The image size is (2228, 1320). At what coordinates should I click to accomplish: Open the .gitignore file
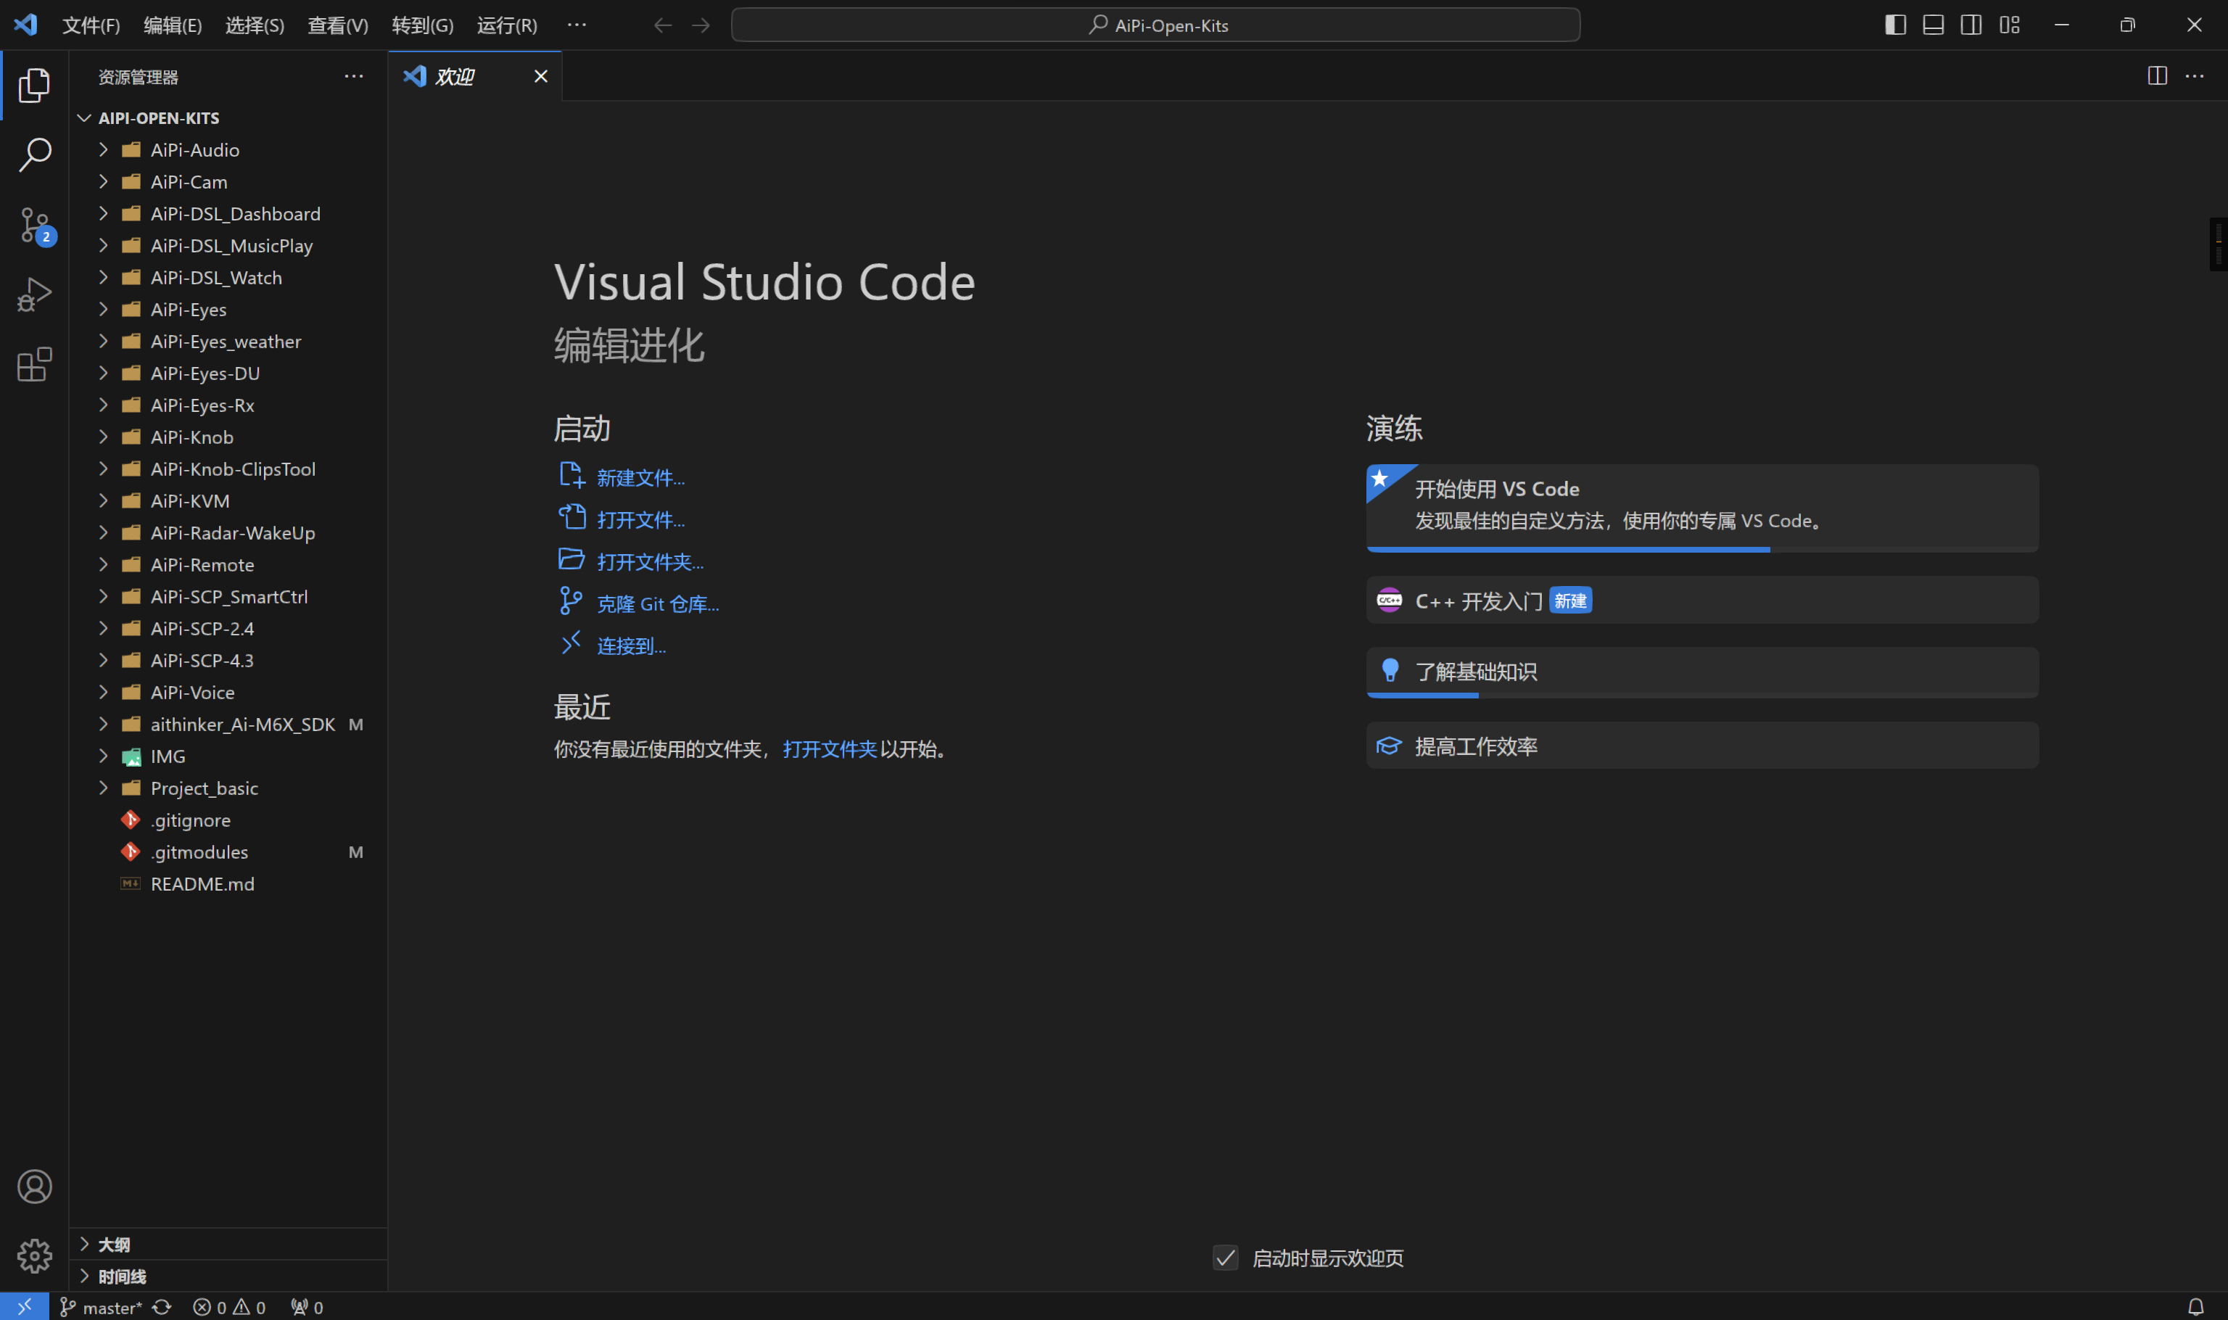click(x=190, y=820)
